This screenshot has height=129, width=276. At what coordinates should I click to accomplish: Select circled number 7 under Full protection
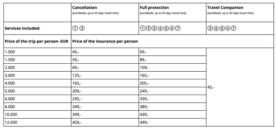tap(178, 28)
